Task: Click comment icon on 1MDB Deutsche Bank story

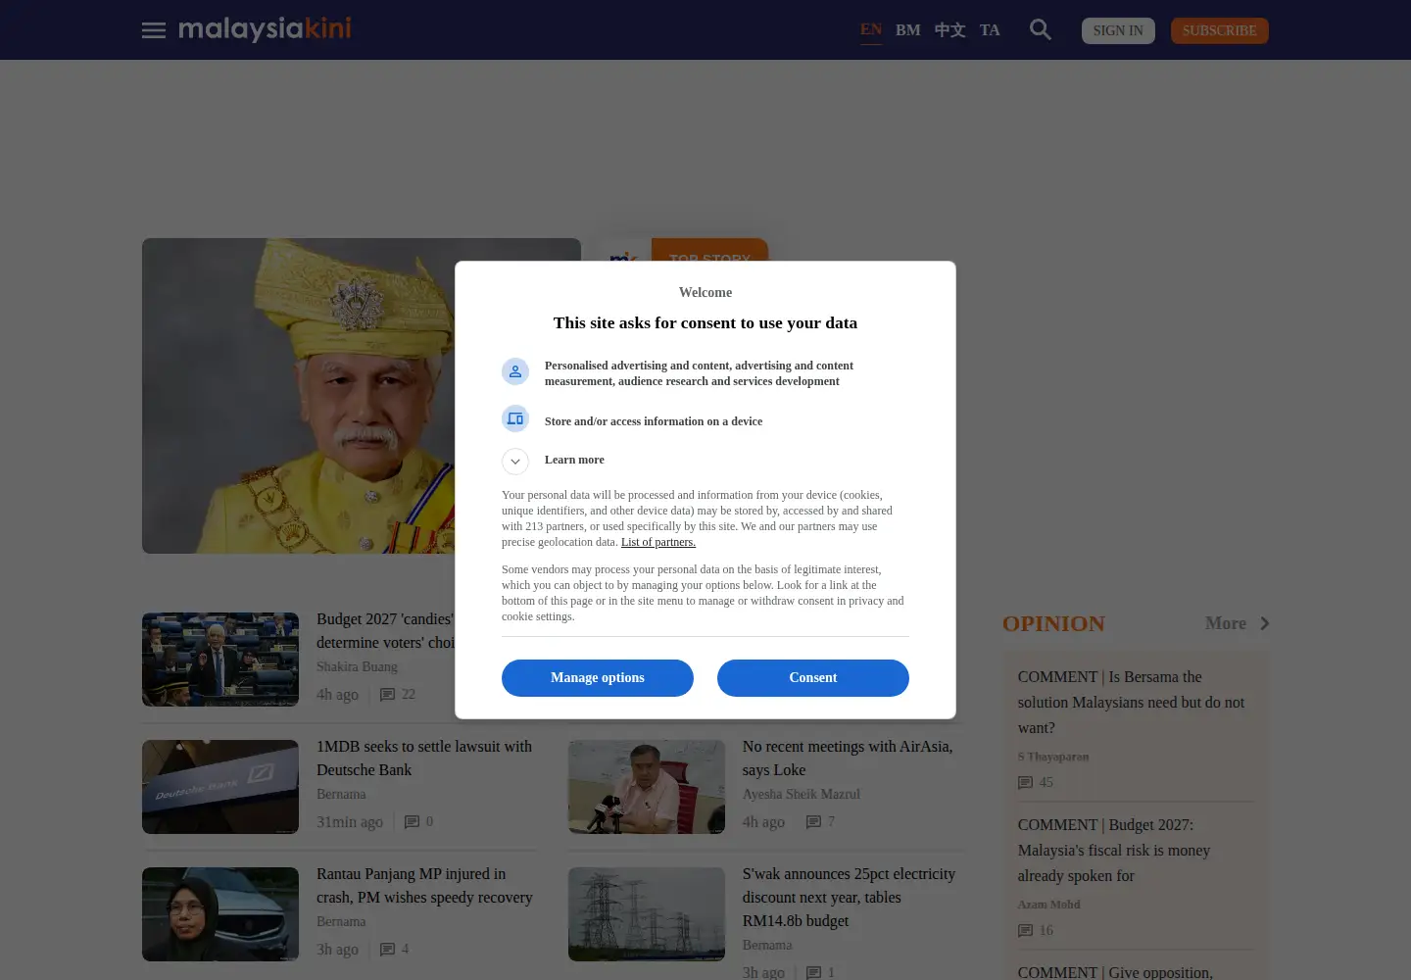Action: (412, 822)
